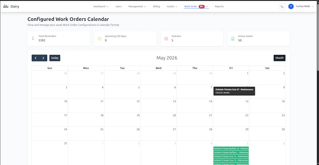Screen dimensions: 319x165
Task: Click the Total Reminders value 3392
Action: pyautogui.click(x=42, y=40)
